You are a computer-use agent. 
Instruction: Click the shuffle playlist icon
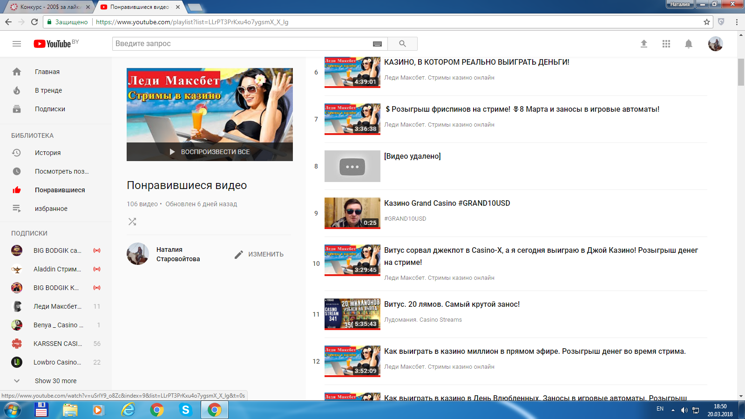click(x=132, y=222)
